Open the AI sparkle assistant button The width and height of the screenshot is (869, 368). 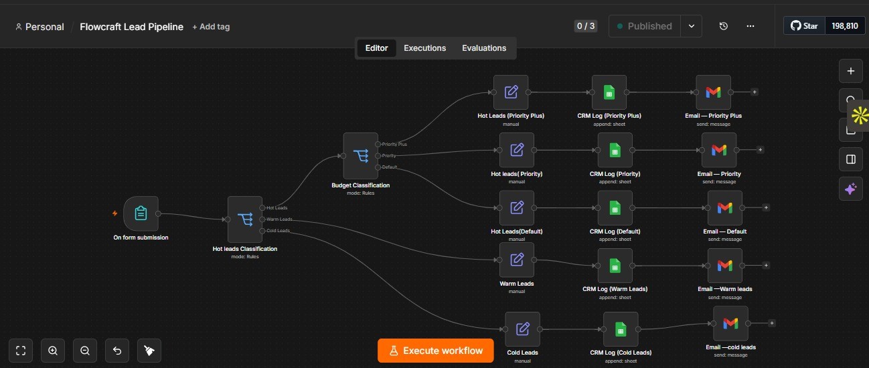point(851,189)
